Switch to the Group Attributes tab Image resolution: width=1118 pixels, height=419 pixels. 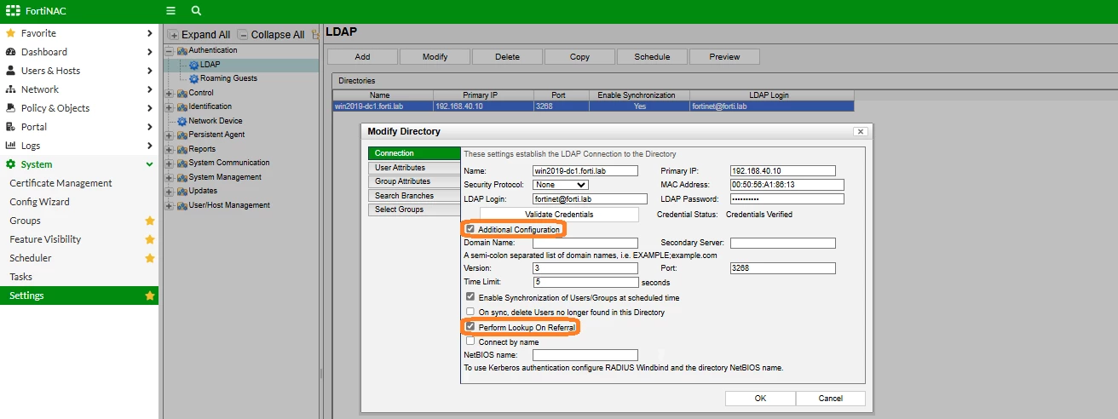413,181
